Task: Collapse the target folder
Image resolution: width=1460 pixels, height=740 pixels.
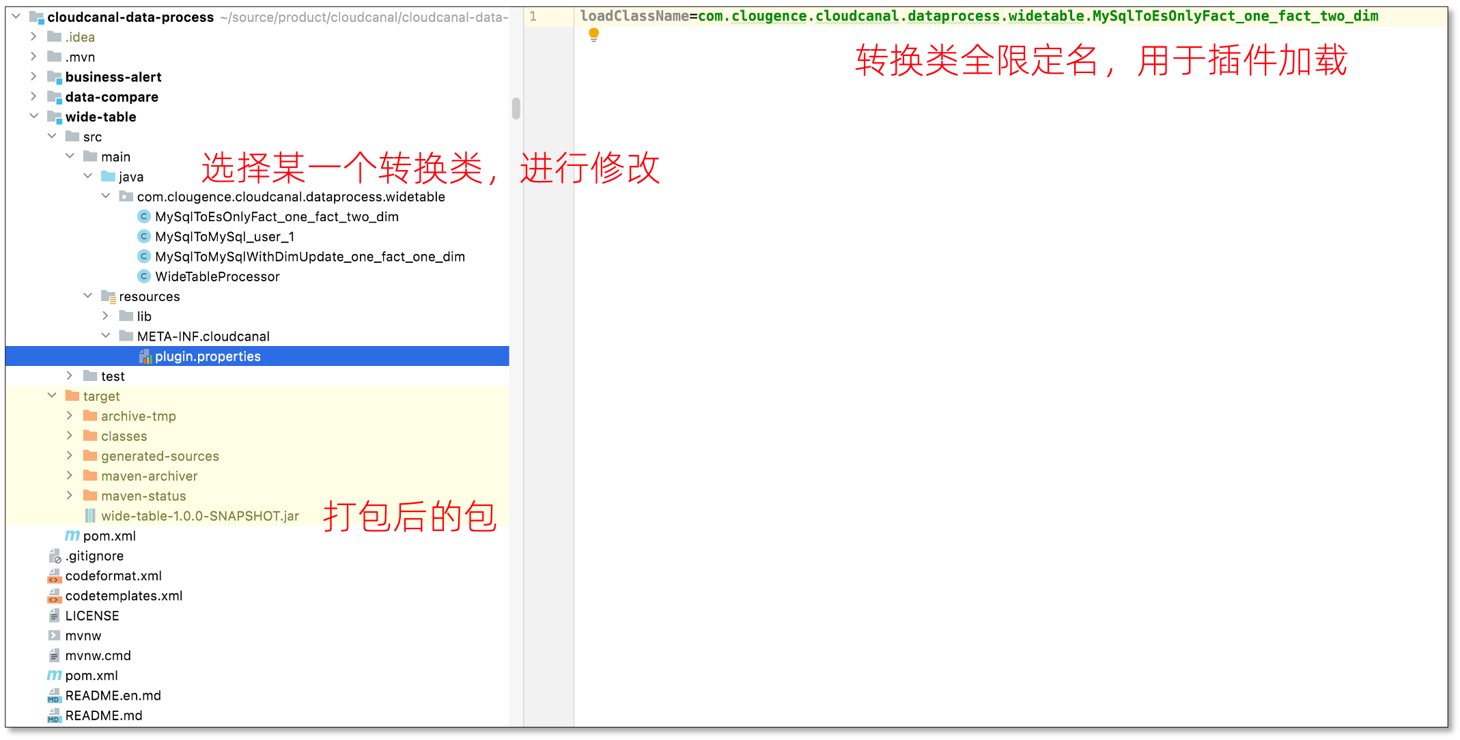Action: tap(51, 396)
